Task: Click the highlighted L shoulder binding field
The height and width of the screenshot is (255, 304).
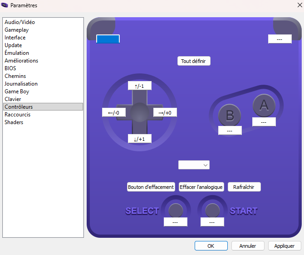Action: (108, 39)
